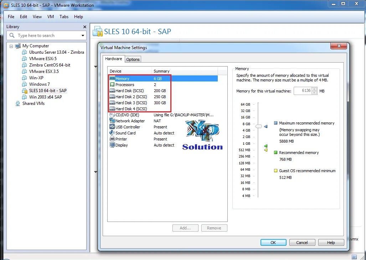366x260 pixels.
Task: Click the status bar icon at bottom right
Action: click(x=354, y=257)
